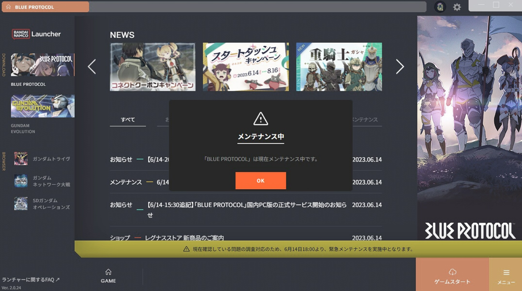Click the download cloud icon on ゲームスタート
Viewport: 522px width, 291px height.
pos(452,272)
